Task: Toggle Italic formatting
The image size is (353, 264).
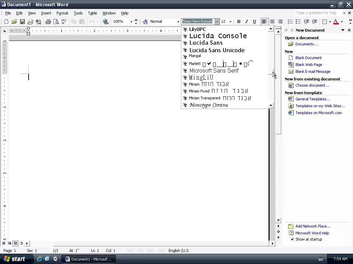Action: click(x=246, y=22)
